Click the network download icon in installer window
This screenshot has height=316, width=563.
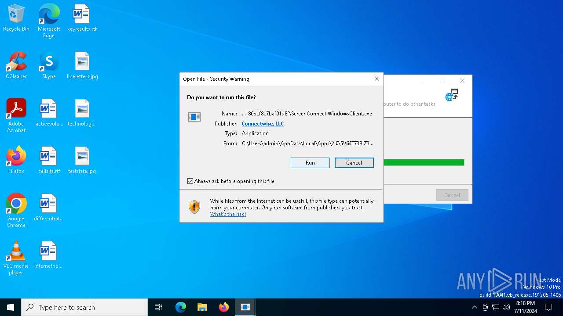(452, 95)
